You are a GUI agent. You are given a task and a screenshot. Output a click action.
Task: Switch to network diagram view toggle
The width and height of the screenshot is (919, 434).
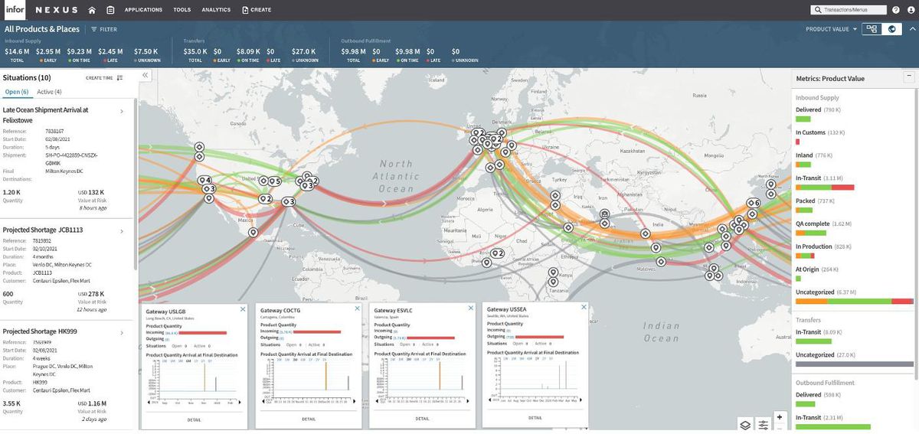click(872, 29)
